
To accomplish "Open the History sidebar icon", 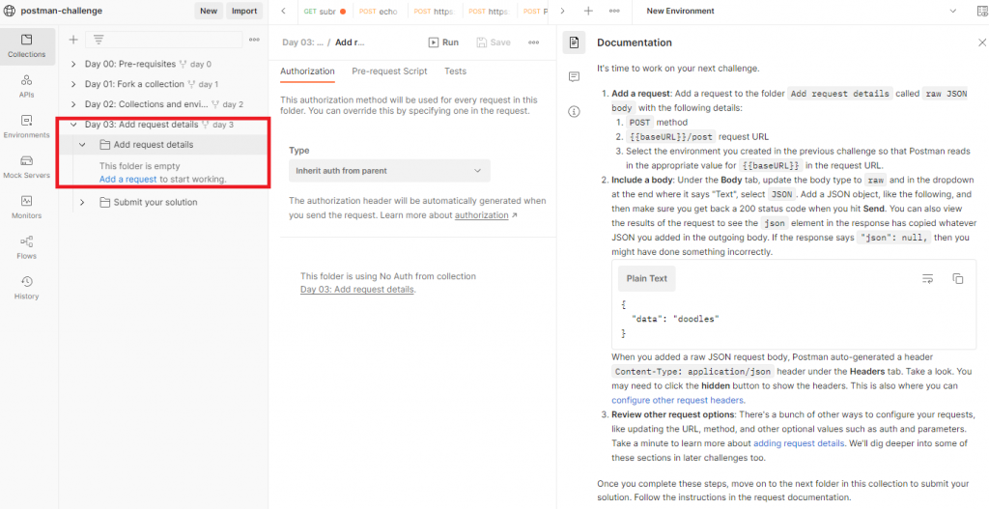I will (26, 288).
